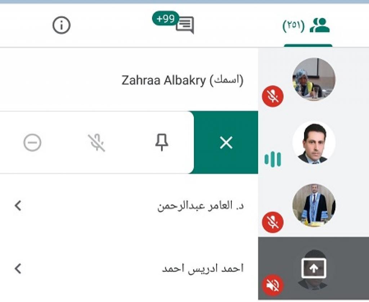
Task: Click Zahraa Albakry's red muted mic icon
Action: coord(273,96)
